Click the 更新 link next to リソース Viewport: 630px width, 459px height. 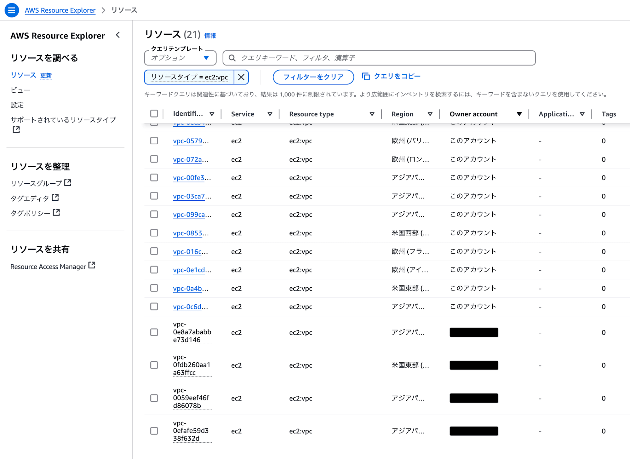46,76
